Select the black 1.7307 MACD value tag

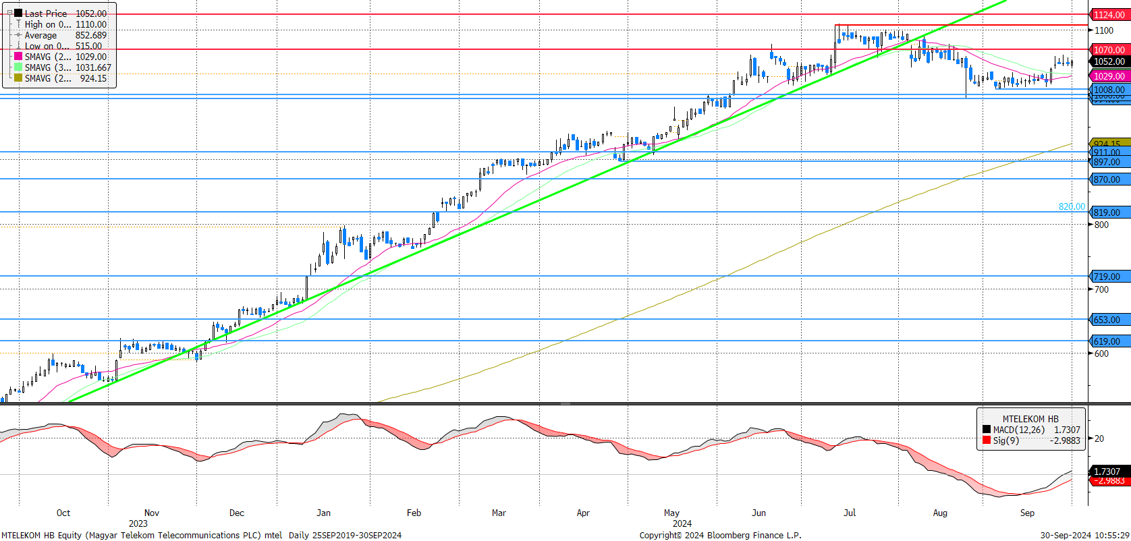coord(1109,472)
